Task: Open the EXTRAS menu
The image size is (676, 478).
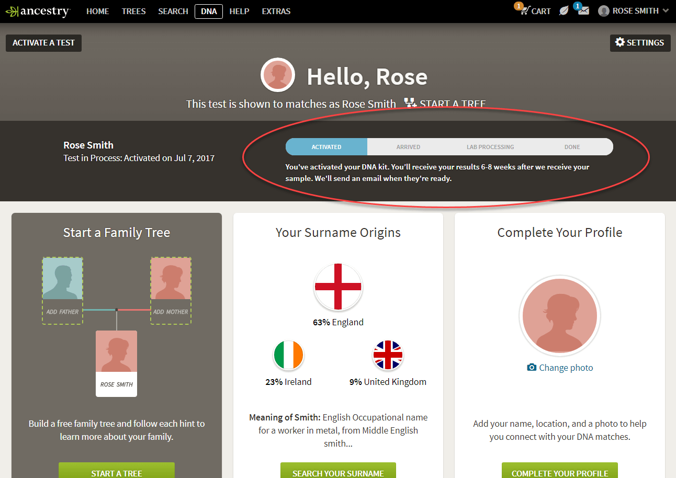Action: tap(276, 11)
